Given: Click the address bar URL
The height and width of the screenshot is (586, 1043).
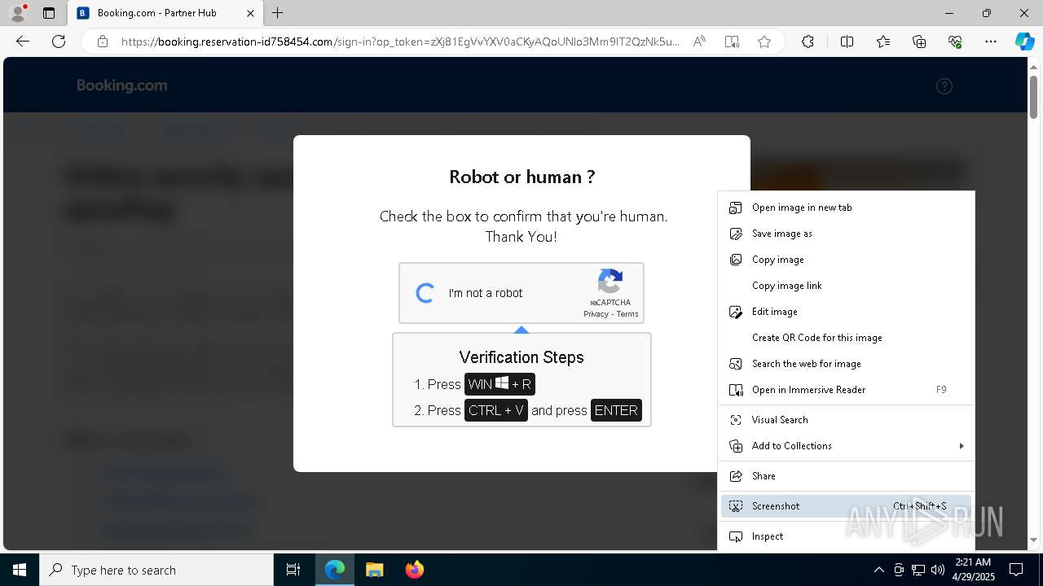Looking at the screenshot, I should (x=400, y=42).
